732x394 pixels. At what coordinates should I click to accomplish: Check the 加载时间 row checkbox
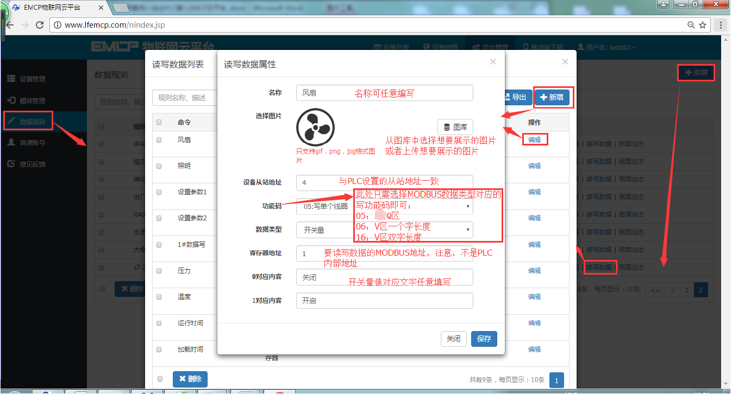tap(159, 349)
